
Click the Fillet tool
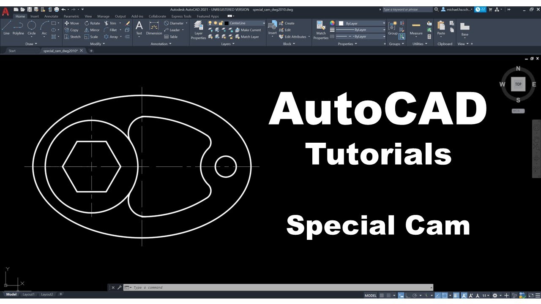point(111,30)
